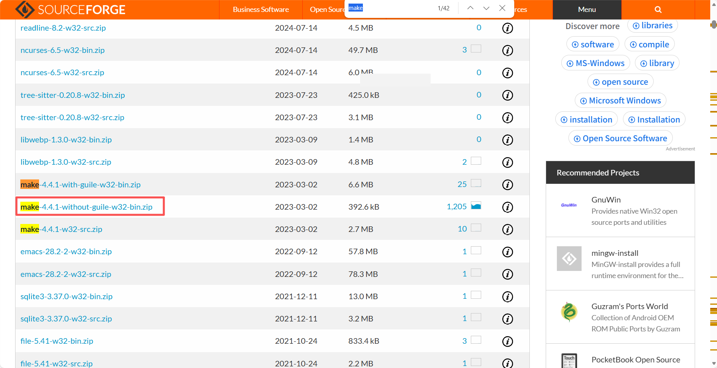Viewport: 717px width, 368px height.
Task: Close the find-in-page bar
Action: [502, 8]
